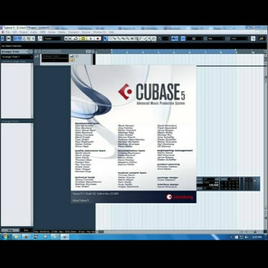Click the grid type icon before Bar
268x268 pixels.
(205, 39)
